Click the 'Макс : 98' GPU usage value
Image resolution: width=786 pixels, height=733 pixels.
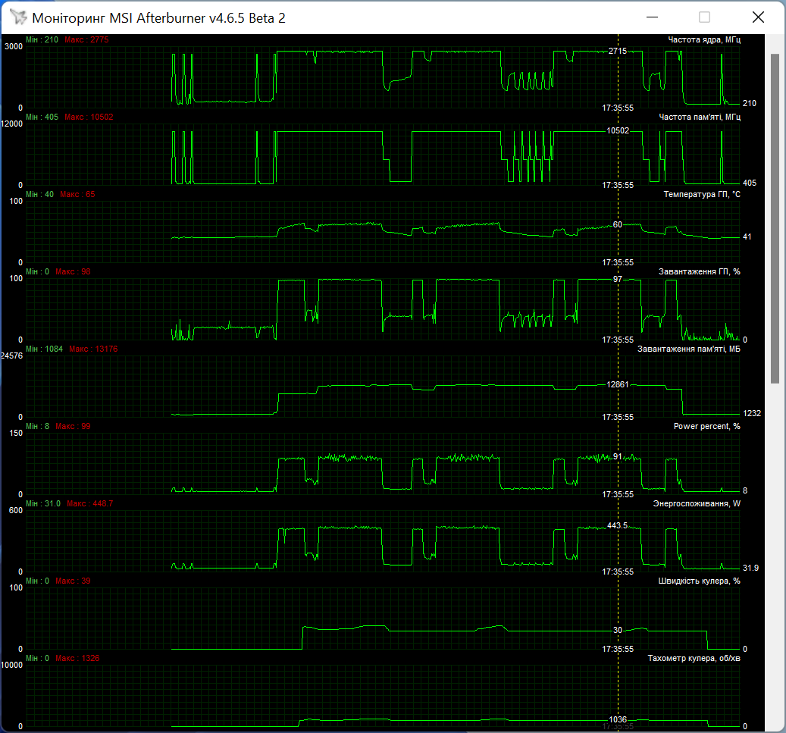coord(73,271)
